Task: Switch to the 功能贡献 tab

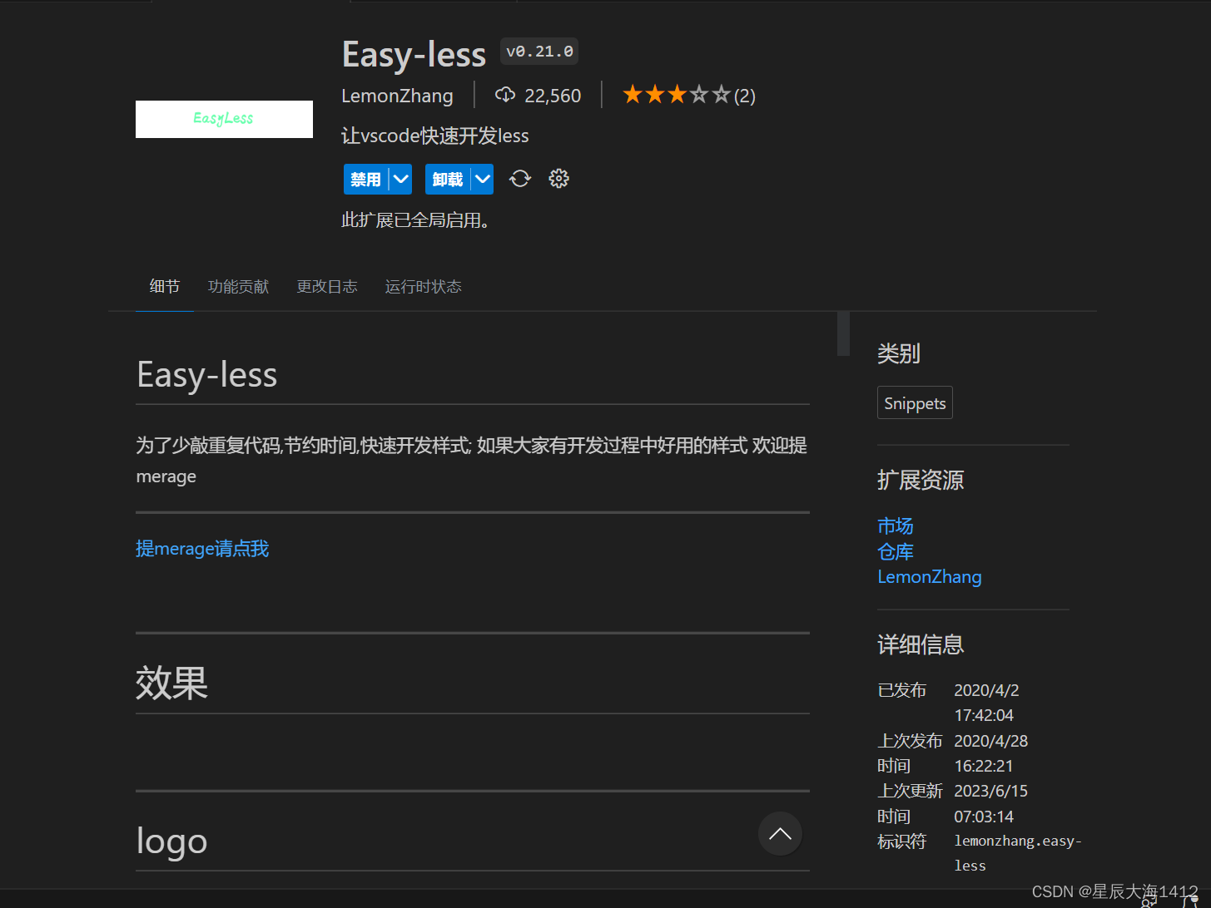Action: 238,286
